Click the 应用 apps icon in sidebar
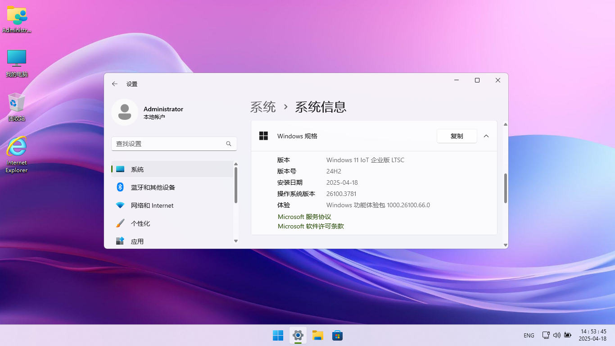 click(x=120, y=241)
